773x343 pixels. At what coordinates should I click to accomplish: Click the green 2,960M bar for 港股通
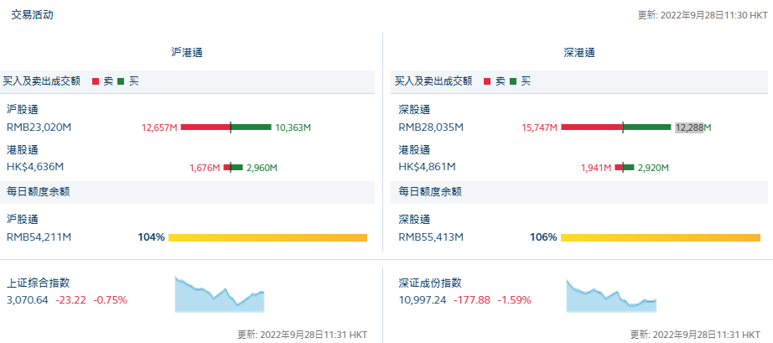[x=234, y=168]
